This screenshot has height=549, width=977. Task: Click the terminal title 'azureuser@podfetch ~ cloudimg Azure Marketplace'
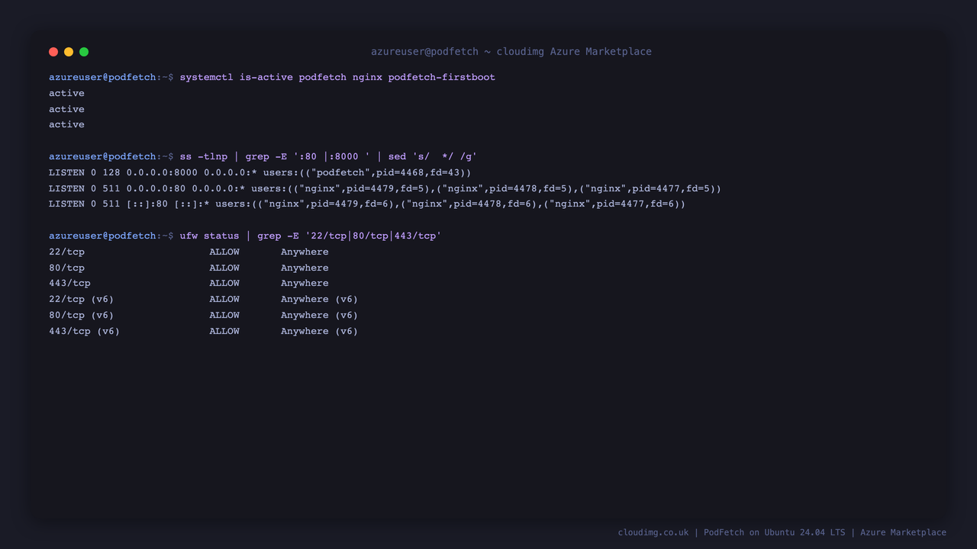(x=511, y=52)
